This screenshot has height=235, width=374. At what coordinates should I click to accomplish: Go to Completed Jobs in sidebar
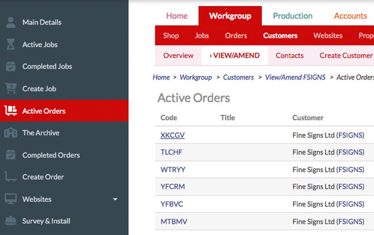tap(47, 66)
